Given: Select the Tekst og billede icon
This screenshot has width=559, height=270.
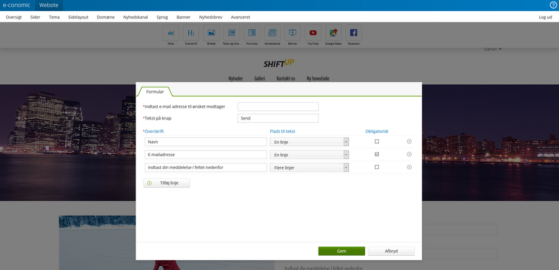Looking at the screenshot, I should click(x=232, y=33).
